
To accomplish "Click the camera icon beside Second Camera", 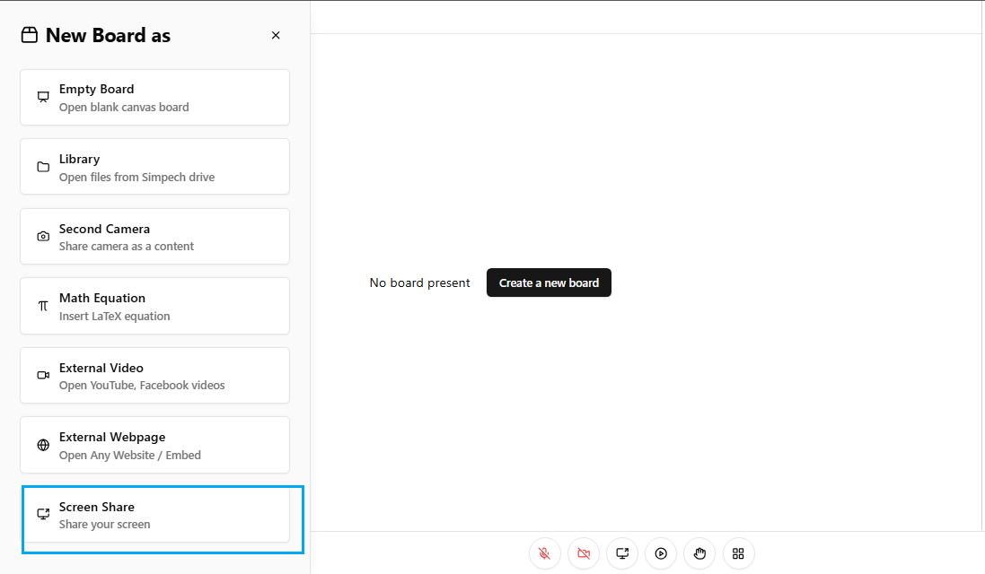I will click(x=43, y=237).
